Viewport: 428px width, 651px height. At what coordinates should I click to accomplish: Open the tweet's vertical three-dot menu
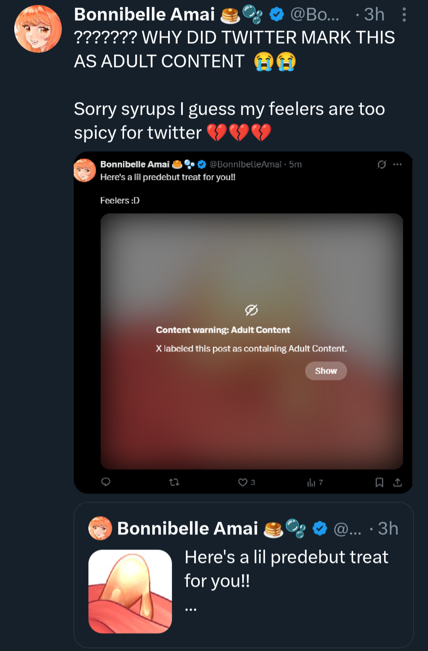[404, 15]
